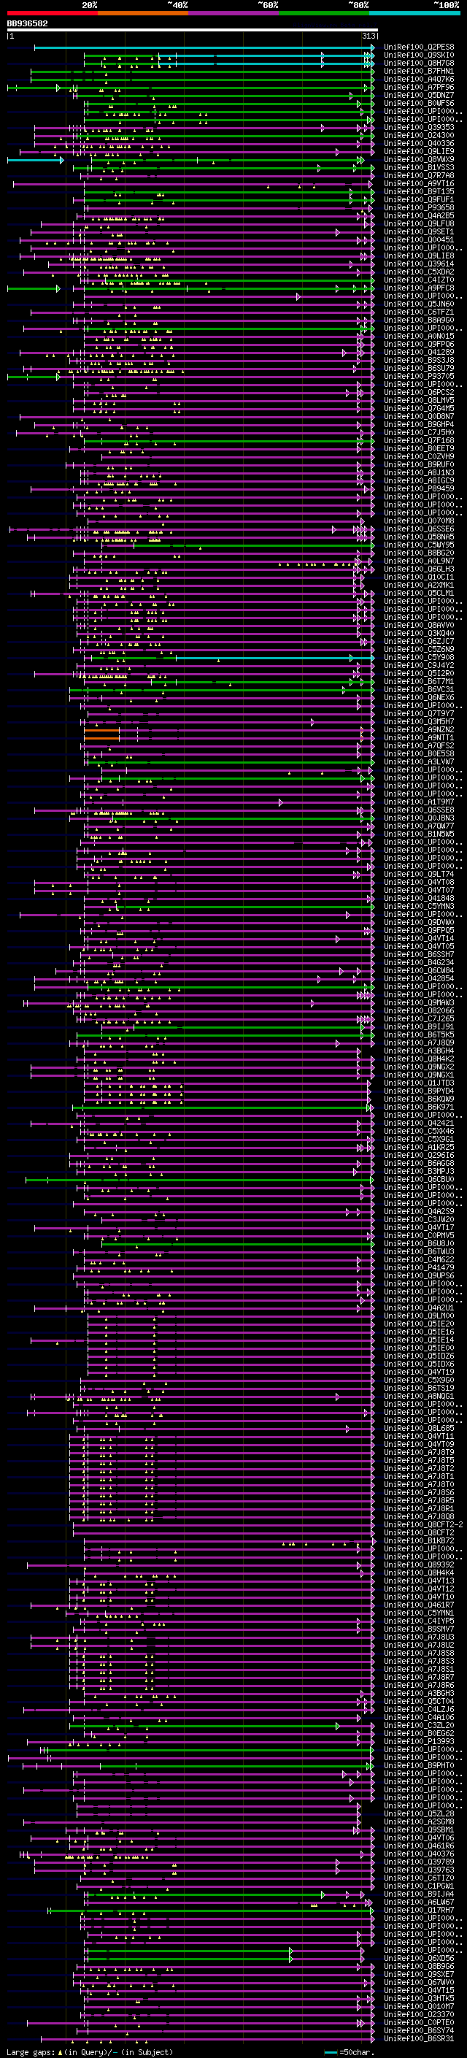Screen dimensions: 467x2058
Task: Select hit label UniRef100_P89459
Action: tap(419, 488)
